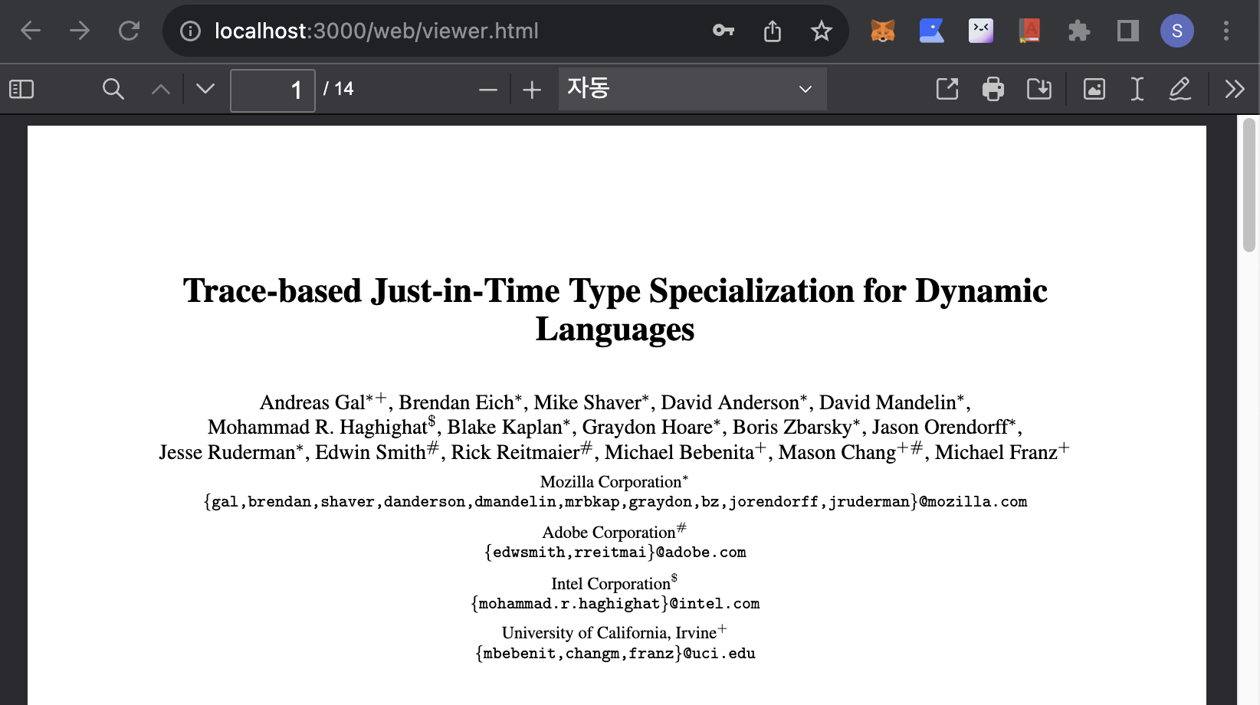This screenshot has height=705, width=1260.
Task: Print the PDF document
Action: point(993,89)
